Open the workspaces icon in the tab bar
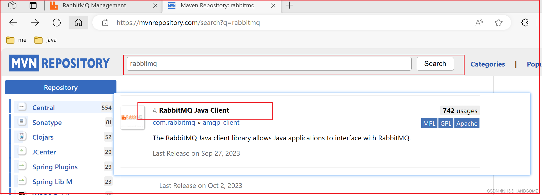 pyautogui.click(x=12, y=5)
